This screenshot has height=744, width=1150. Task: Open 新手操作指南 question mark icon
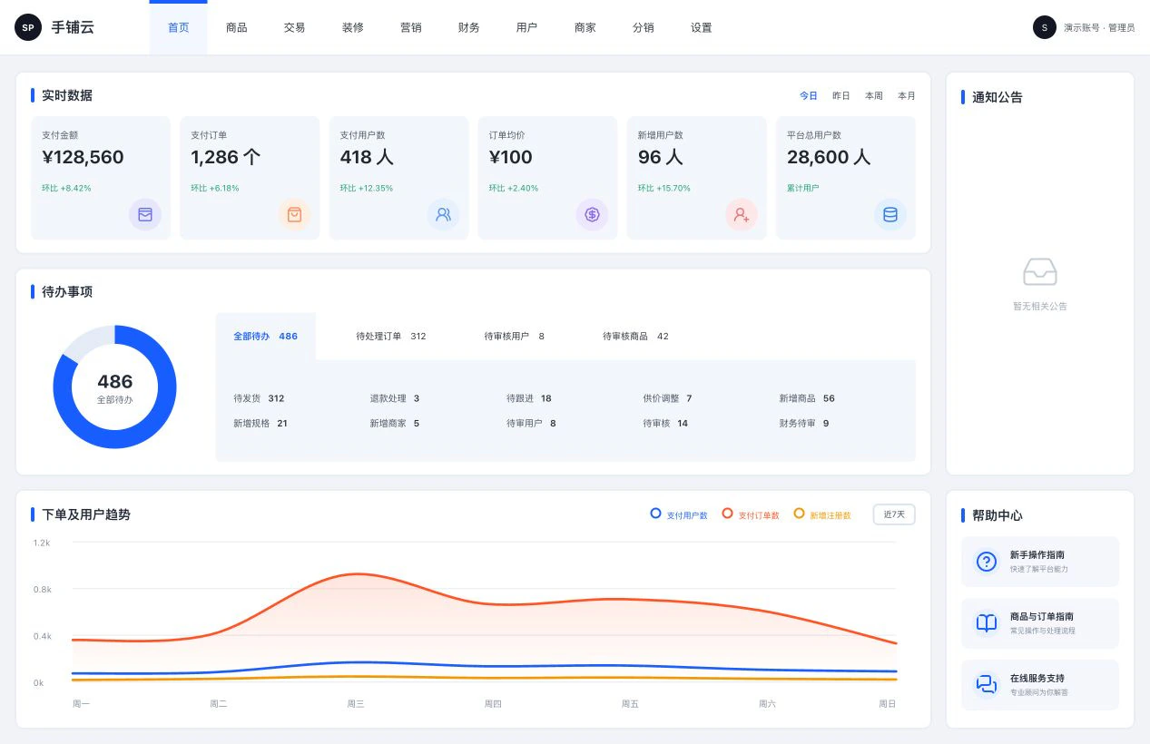(x=987, y=562)
